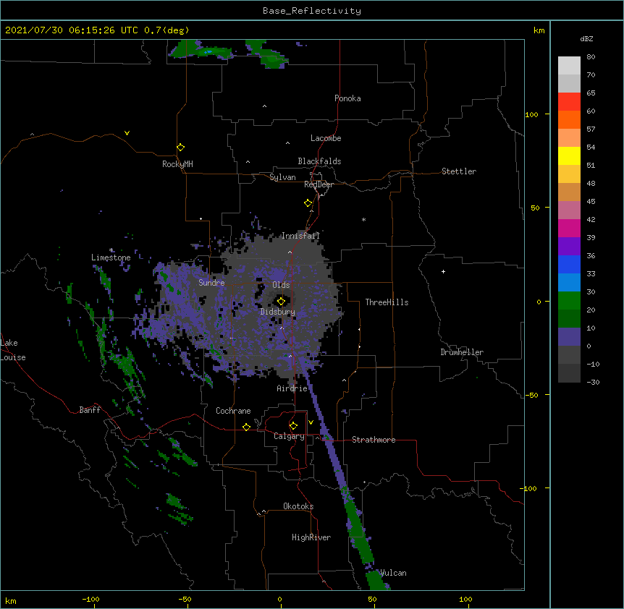Click the 0 tick on bottom axis
Image resolution: width=624 pixels, height=609 pixels.
pos(279,599)
